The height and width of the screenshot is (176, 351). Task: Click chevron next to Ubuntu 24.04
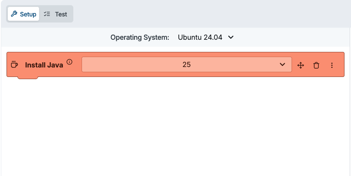point(231,38)
